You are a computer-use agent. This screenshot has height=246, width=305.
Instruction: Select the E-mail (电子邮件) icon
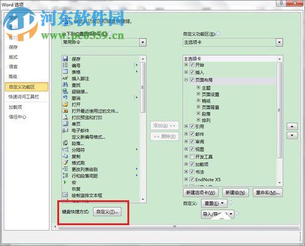pyautogui.click(x=65, y=130)
